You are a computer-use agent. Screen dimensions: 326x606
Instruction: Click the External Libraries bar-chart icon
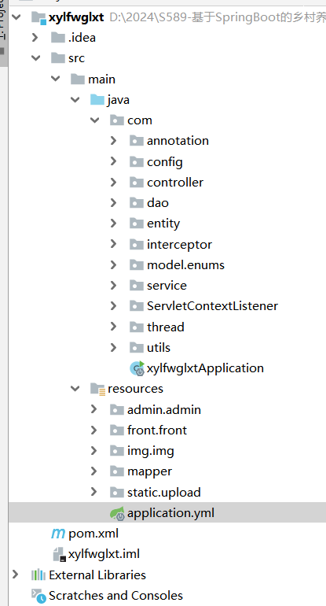tap(38, 575)
